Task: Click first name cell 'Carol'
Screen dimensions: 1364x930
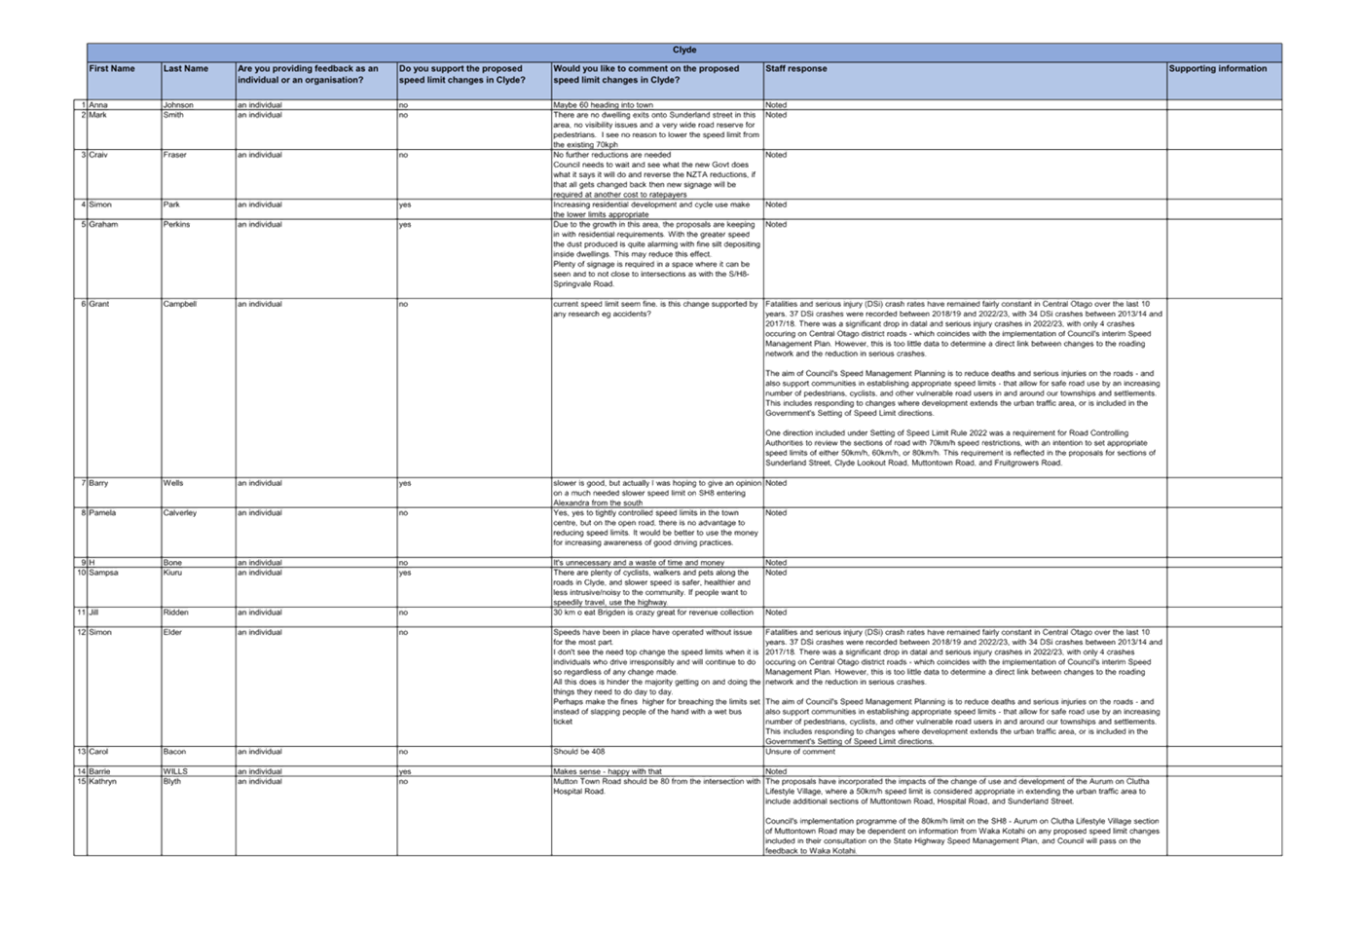Action: point(99,752)
